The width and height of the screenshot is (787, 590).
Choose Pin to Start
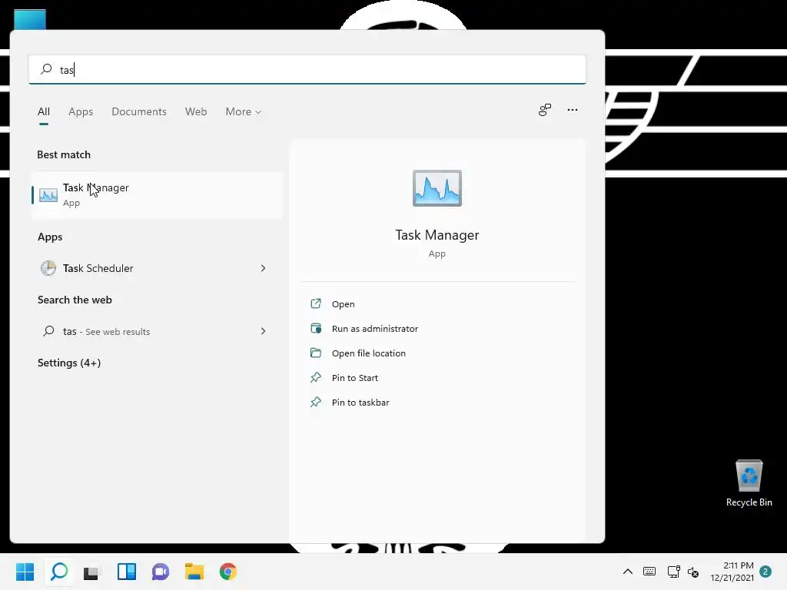coord(355,378)
